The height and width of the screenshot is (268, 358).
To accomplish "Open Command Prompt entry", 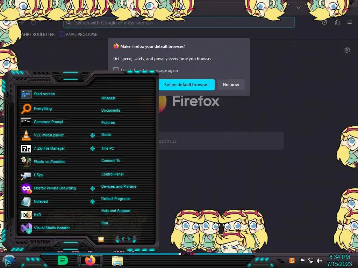I will coord(42,122).
